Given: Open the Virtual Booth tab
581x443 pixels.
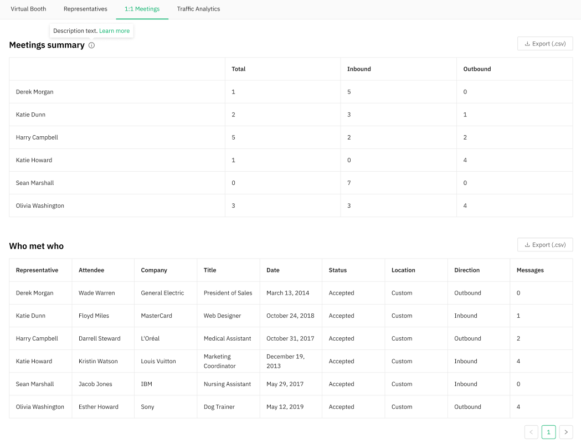Looking at the screenshot, I should click(x=28, y=9).
